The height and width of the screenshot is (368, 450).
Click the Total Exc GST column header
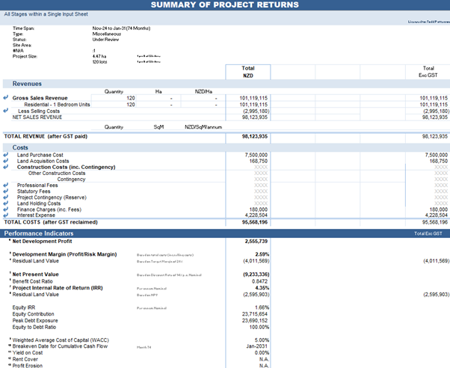428,72
